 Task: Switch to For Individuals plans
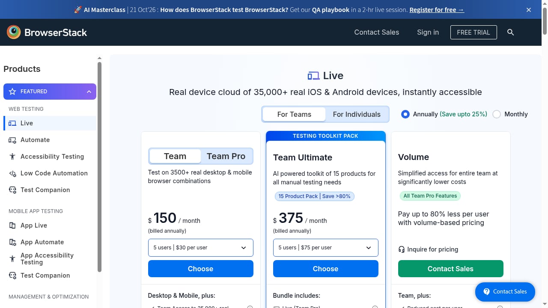357,114
